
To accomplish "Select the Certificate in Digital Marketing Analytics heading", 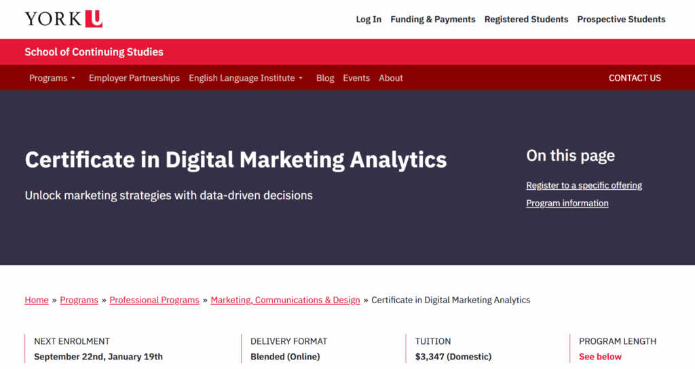I will [x=236, y=160].
